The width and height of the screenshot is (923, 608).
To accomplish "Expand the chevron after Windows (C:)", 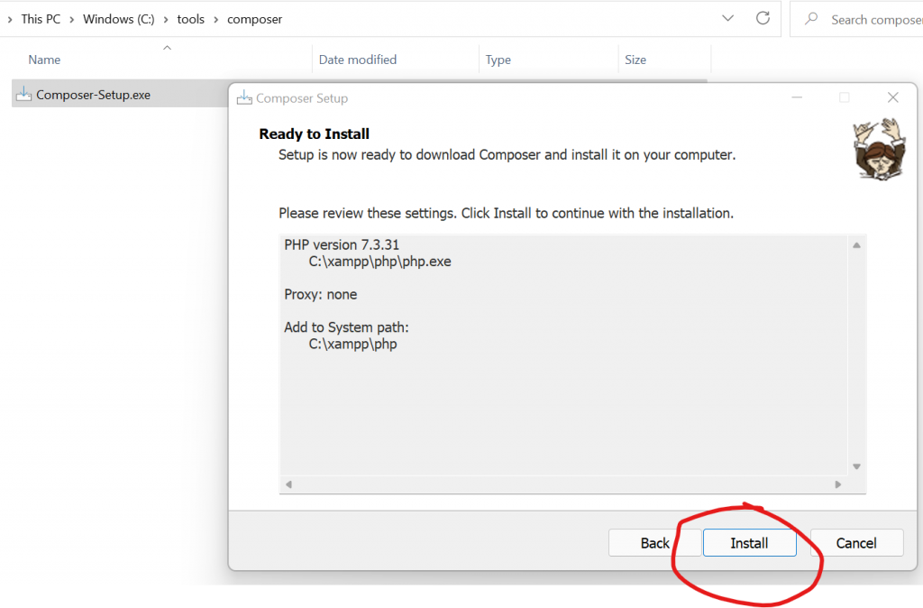I will pyautogui.click(x=166, y=20).
